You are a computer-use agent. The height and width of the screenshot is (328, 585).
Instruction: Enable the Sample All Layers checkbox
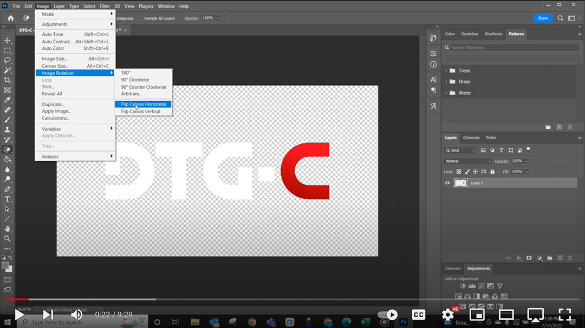pos(141,18)
